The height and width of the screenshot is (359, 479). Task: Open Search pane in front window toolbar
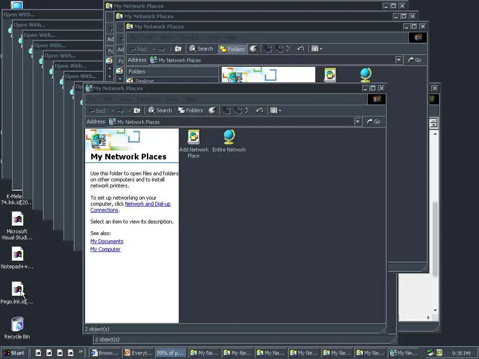point(160,110)
